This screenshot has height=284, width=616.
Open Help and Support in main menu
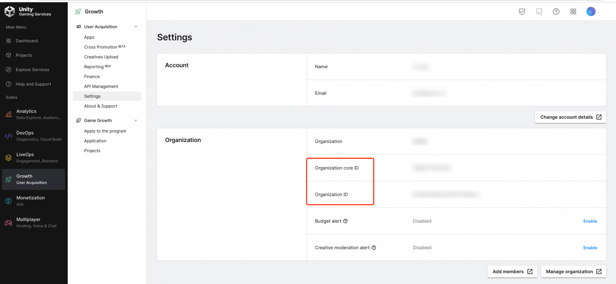click(x=33, y=84)
